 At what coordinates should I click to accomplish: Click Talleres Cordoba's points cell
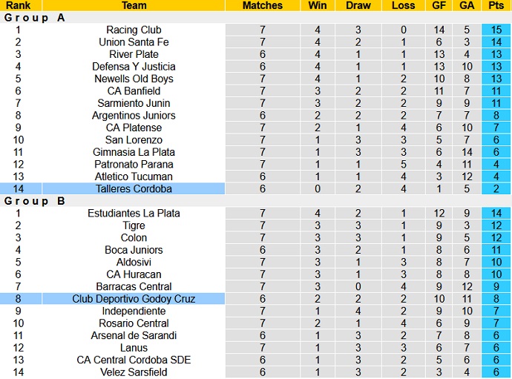pos(496,189)
